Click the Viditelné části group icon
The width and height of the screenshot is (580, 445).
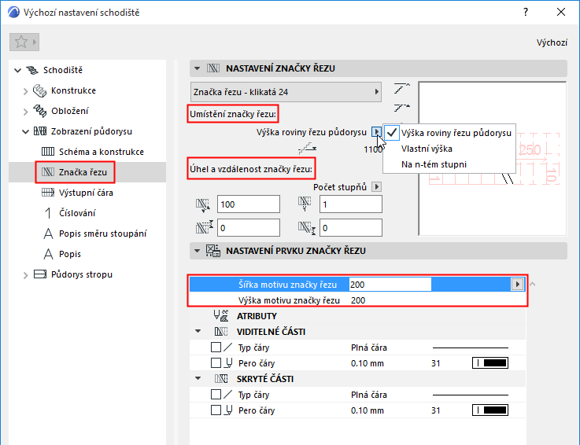221,332
